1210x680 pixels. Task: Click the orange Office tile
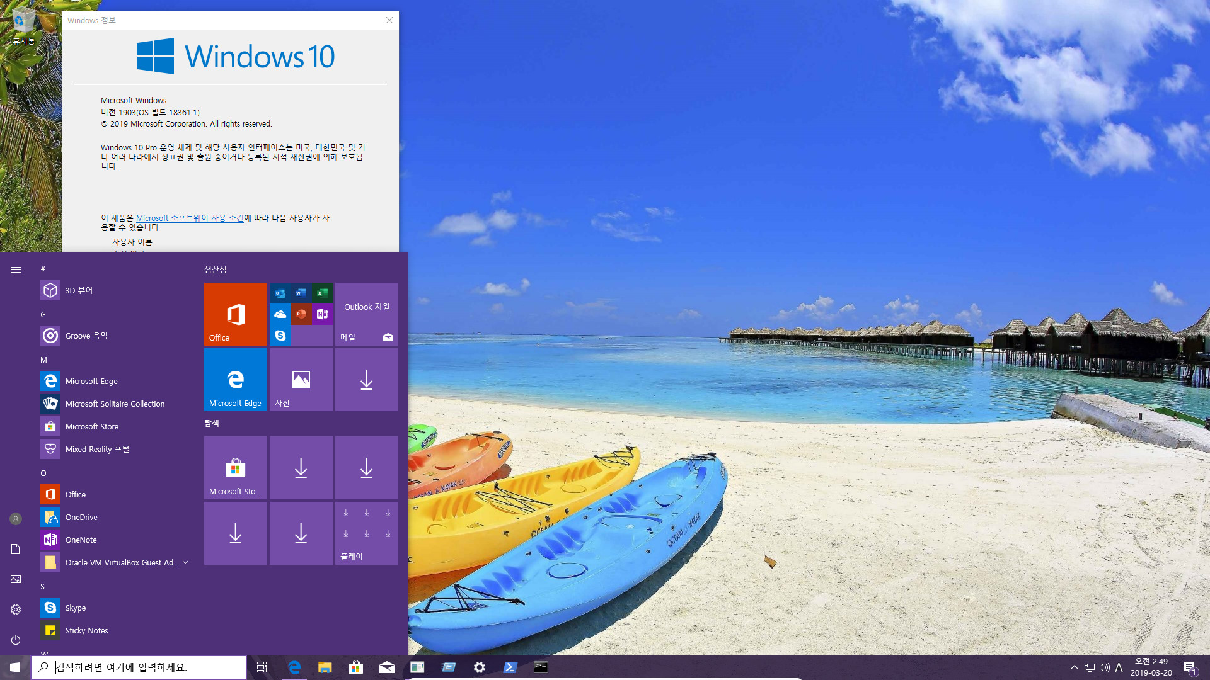(x=236, y=314)
